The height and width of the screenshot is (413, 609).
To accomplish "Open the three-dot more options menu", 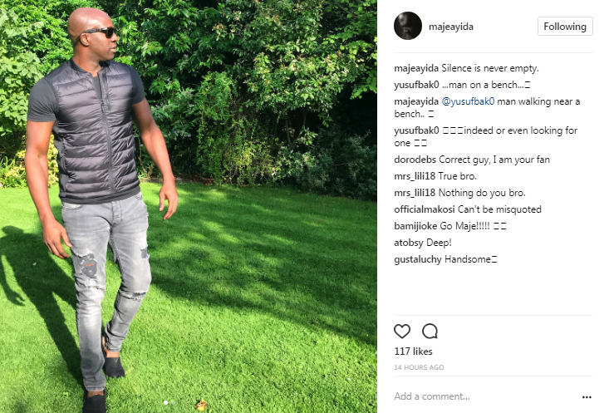I will 587,396.
